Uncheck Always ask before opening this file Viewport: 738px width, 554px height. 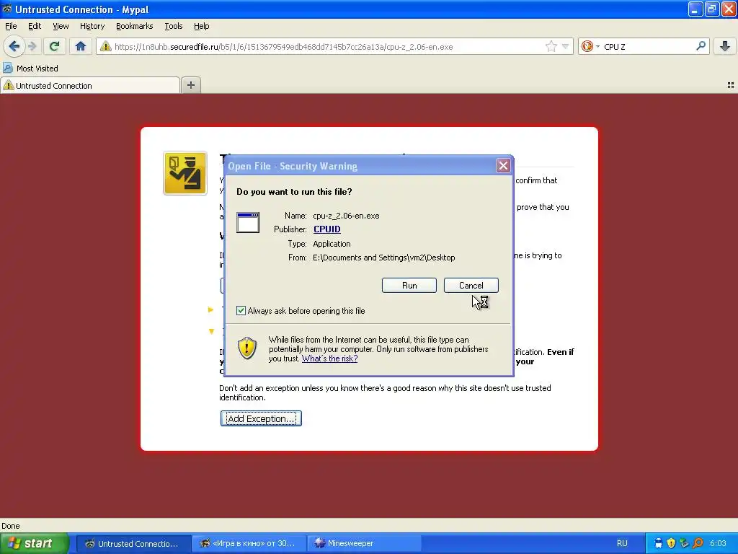241,310
